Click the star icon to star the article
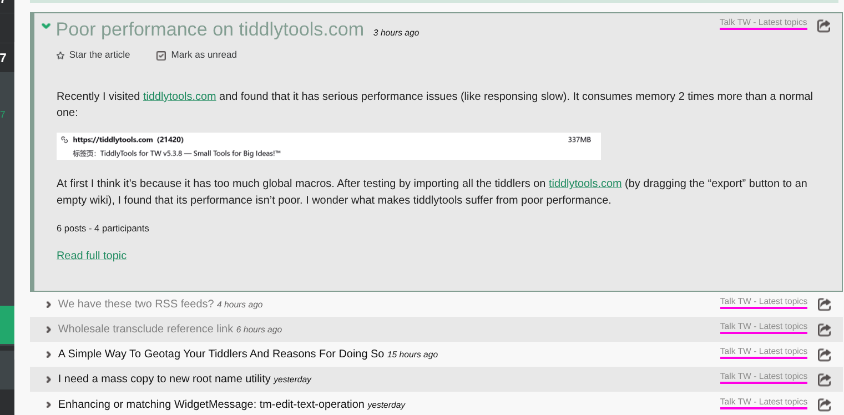 click(x=60, y=55)
